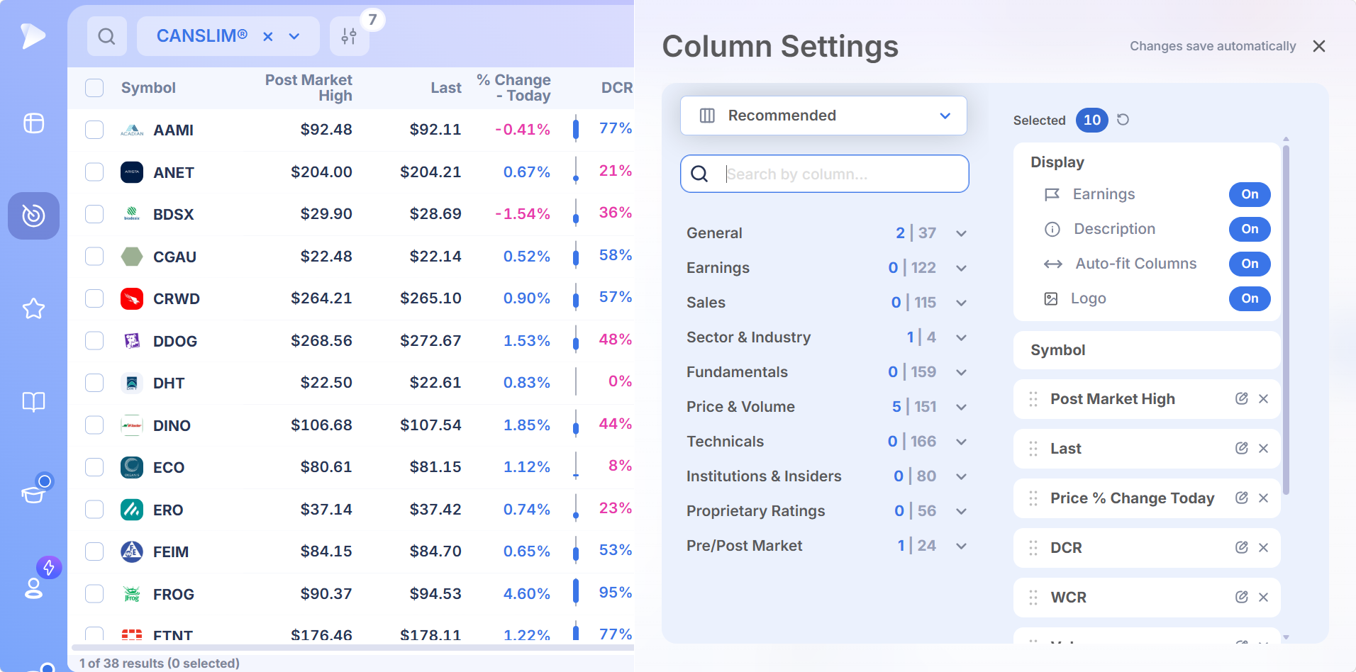Open the book learning icon in sidebar
The image size is (1356, 672).
pyautogui.click(x=33, y=402)
